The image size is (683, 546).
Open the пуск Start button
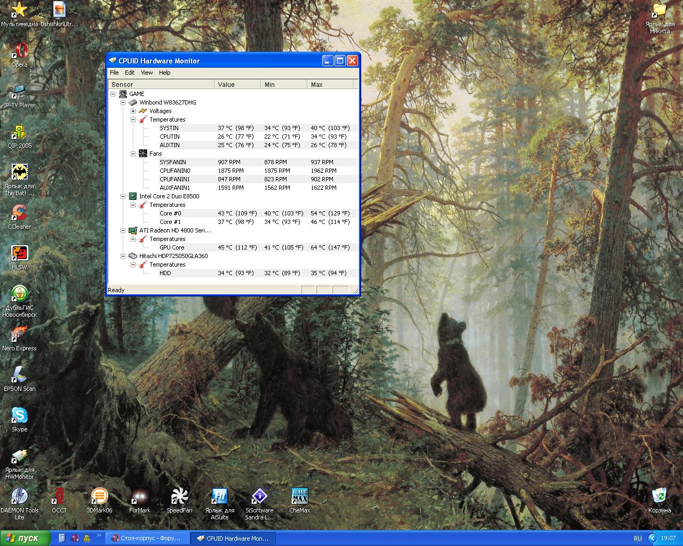[x=25, y=538]
